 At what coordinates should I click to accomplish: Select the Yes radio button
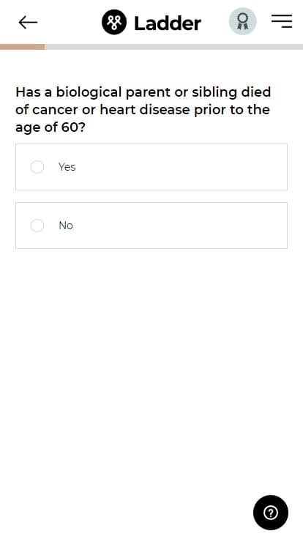tap(37, 167)
